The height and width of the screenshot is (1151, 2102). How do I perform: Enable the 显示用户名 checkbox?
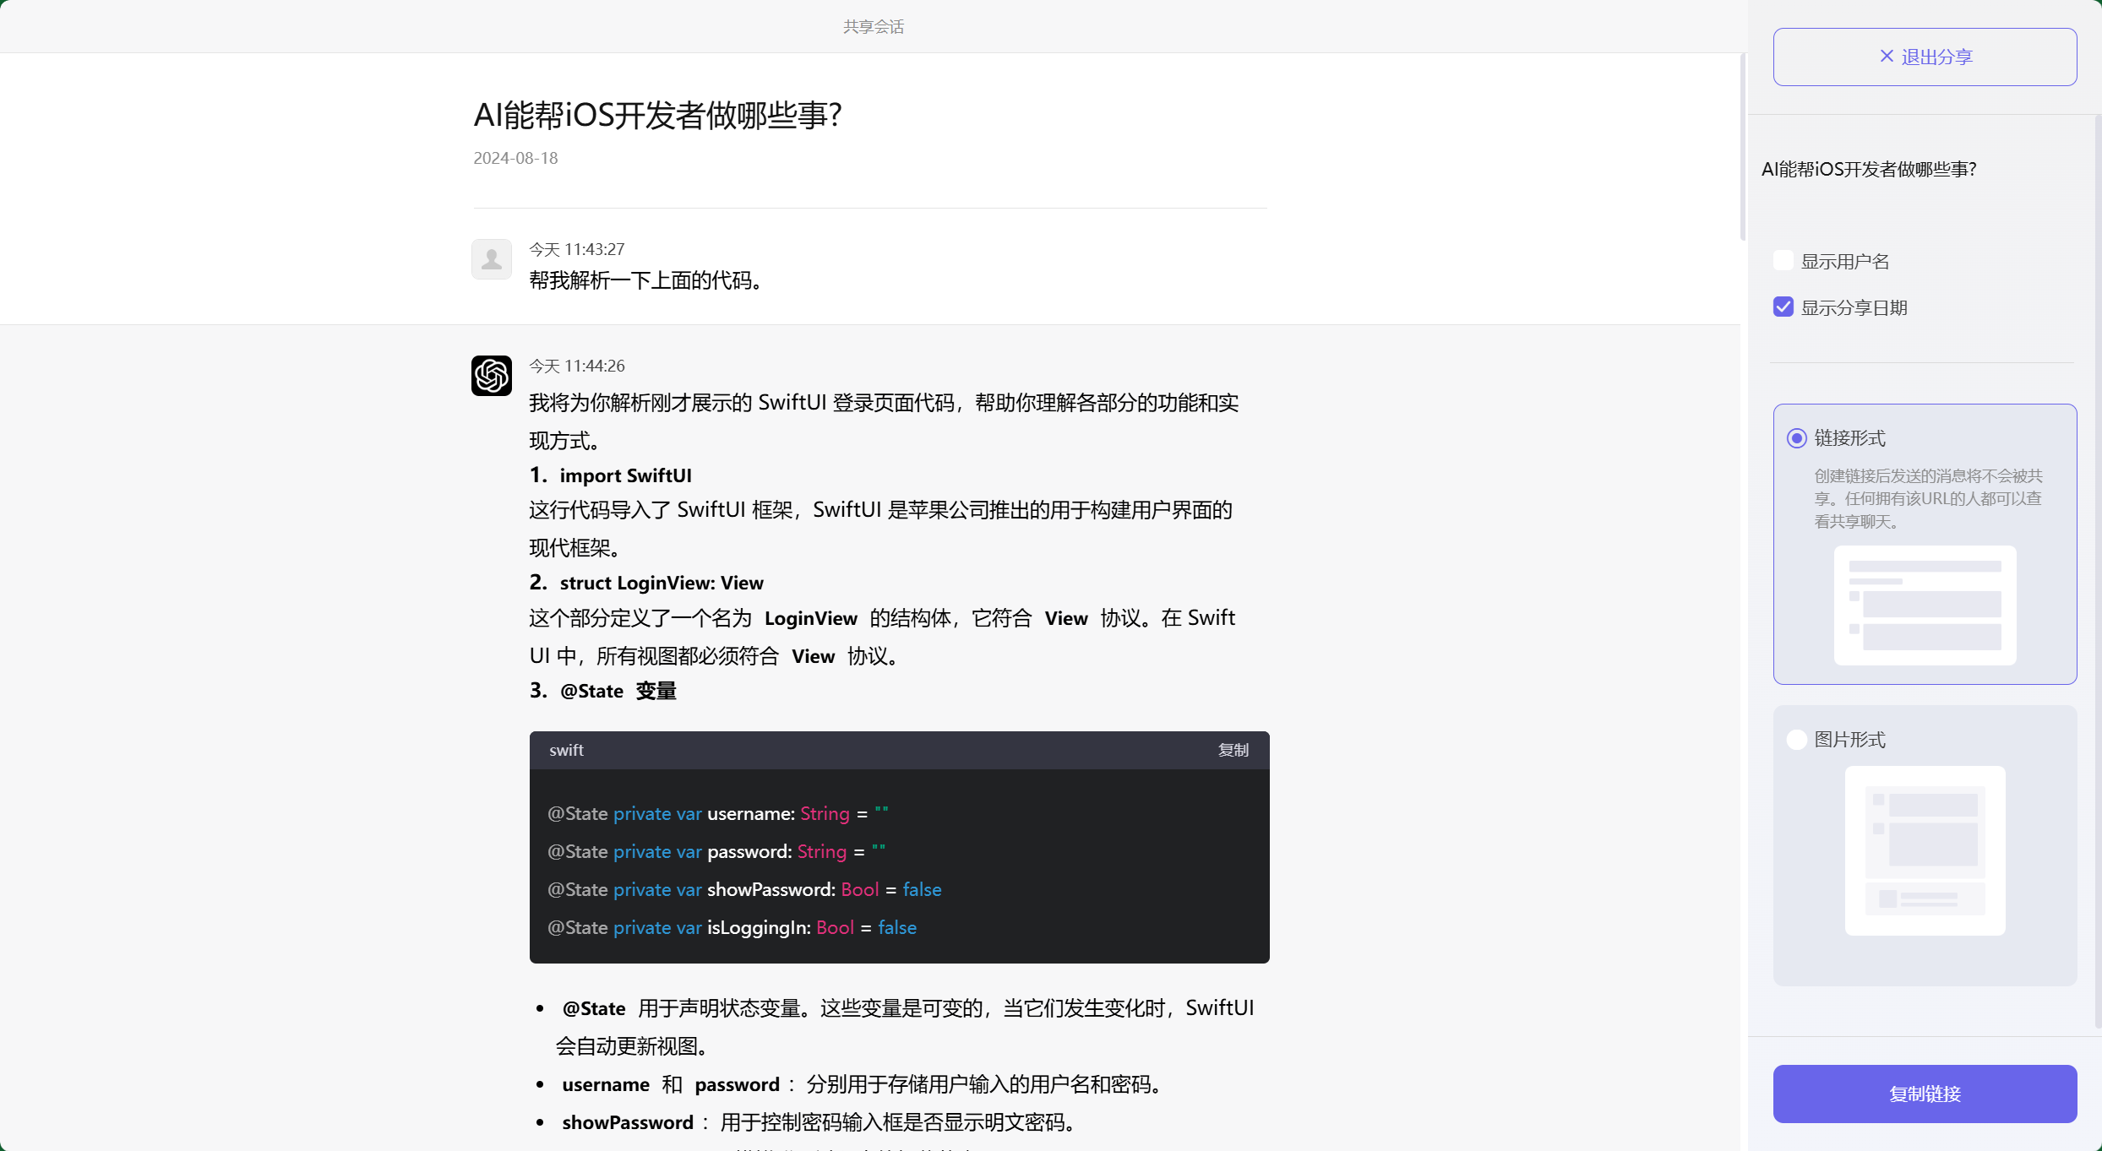pos(1783,260)
